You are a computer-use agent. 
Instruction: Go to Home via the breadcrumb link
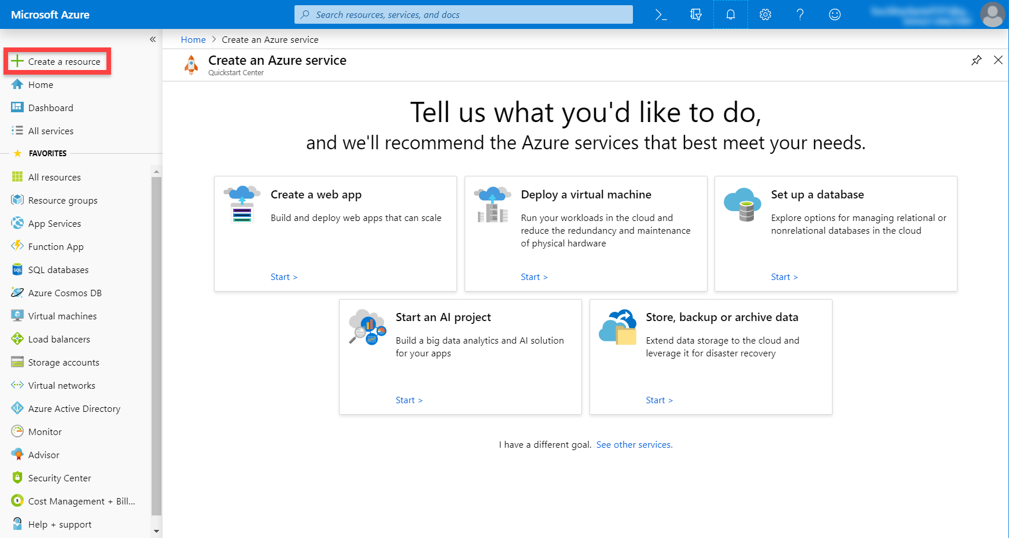point(193,39)
